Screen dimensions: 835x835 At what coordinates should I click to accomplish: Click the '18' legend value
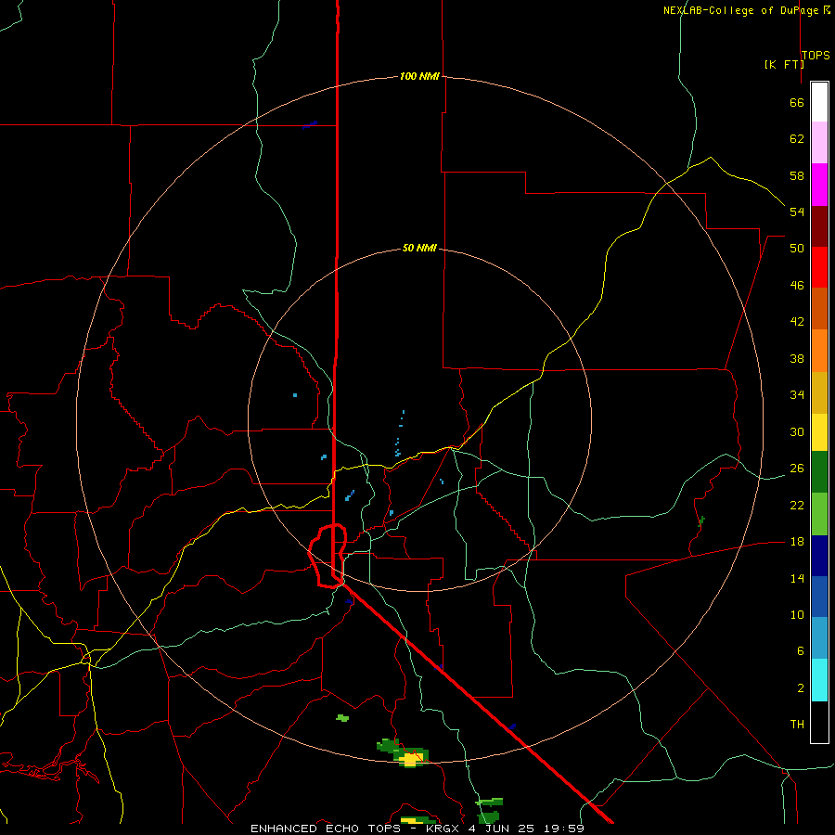click(797, 542)
